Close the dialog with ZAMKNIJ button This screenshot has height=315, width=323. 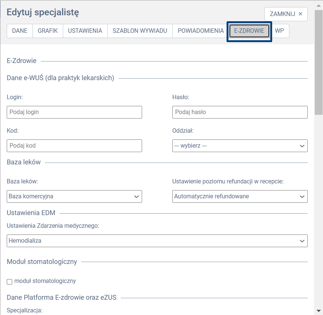pyautogui.click(x=286, y=14)
